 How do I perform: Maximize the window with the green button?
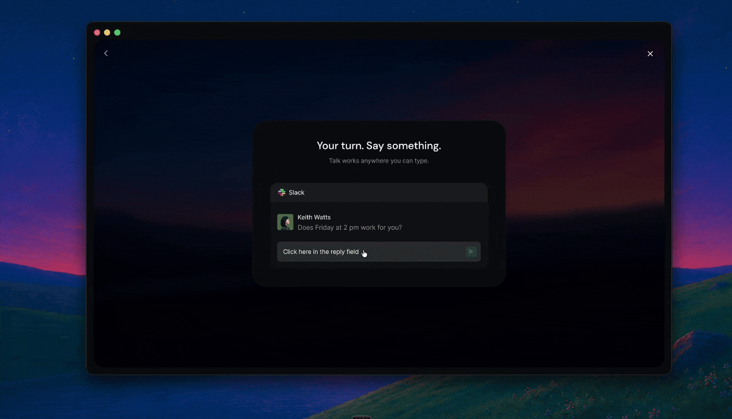[x=117, y=32]
